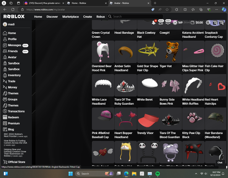Go to Profile in the sidebar
The height and width of the screenshot is (178, 228).
point(10,39)
